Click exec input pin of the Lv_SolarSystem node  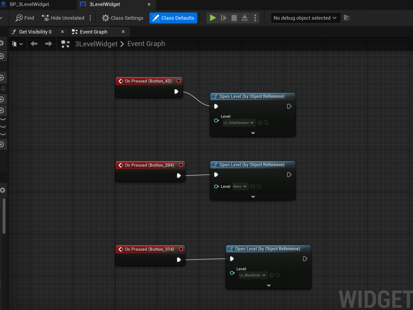[216, 106]
